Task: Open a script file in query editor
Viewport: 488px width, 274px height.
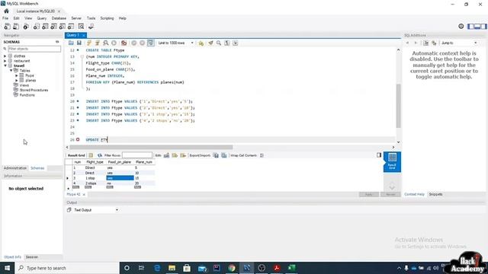Action: coord(71,43)
